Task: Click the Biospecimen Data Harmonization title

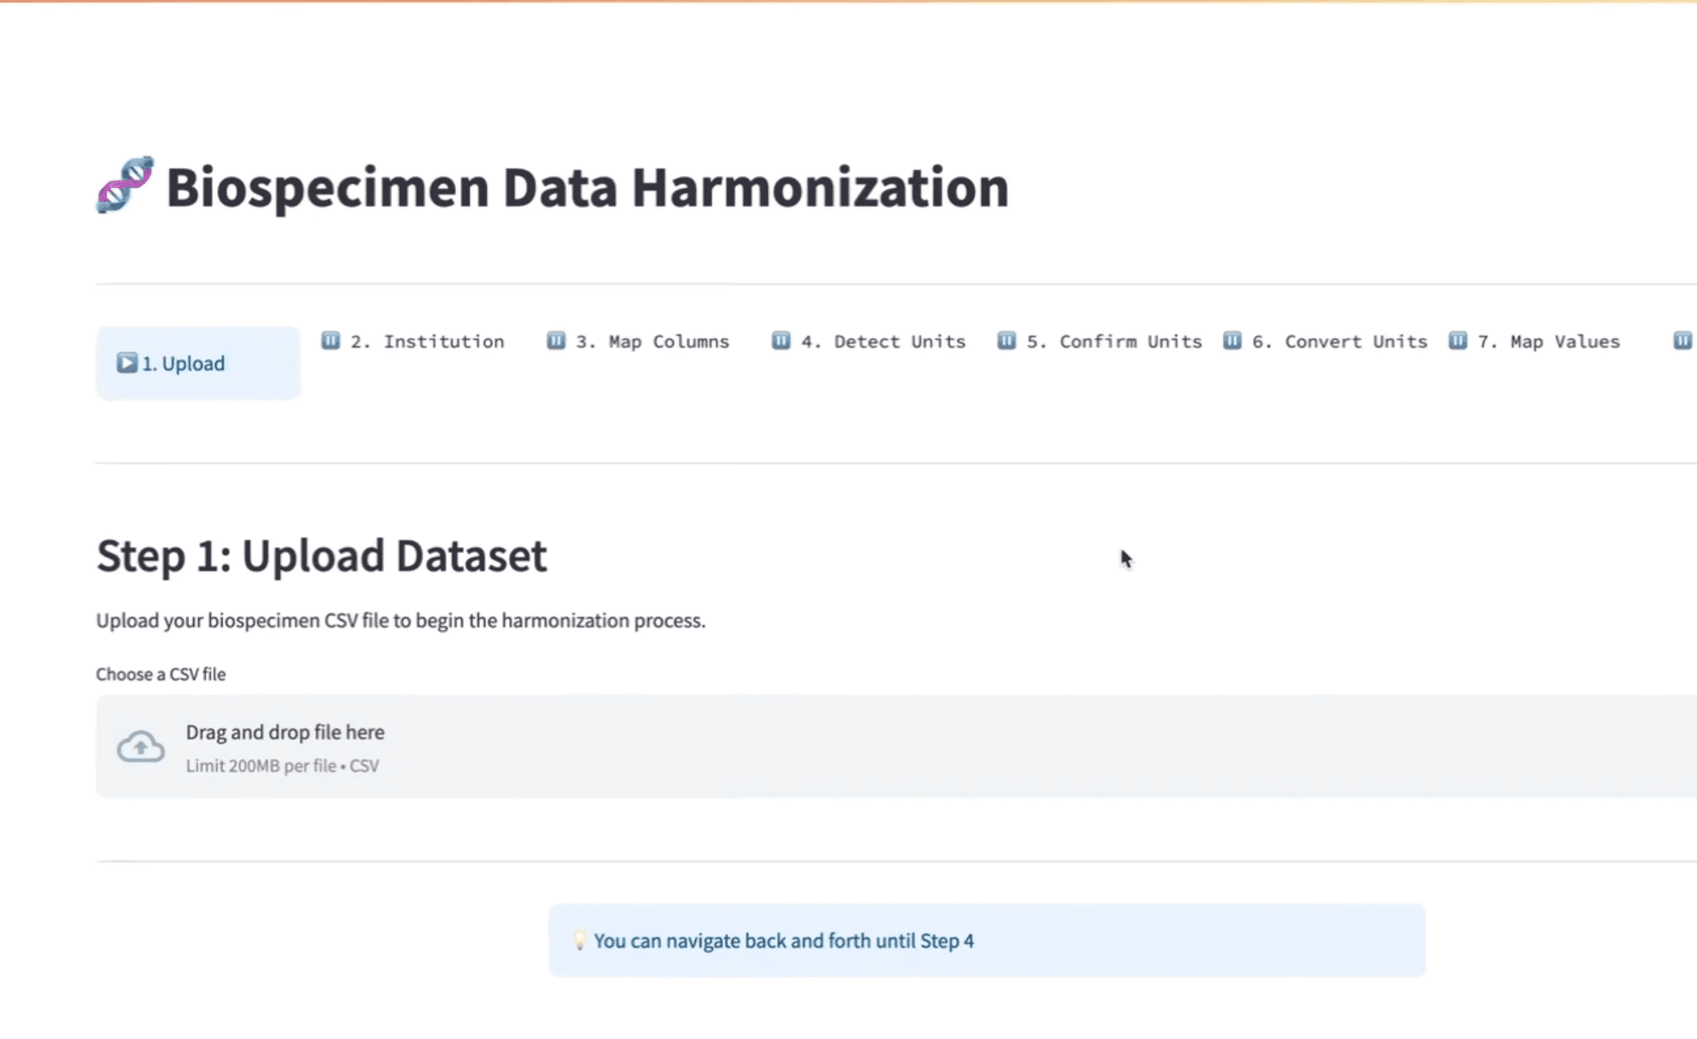Action: (587, 187)
